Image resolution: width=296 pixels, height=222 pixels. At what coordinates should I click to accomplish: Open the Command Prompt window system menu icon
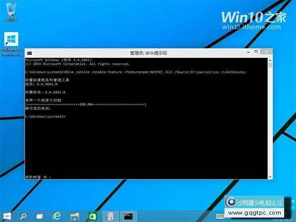tap(29, 52)
